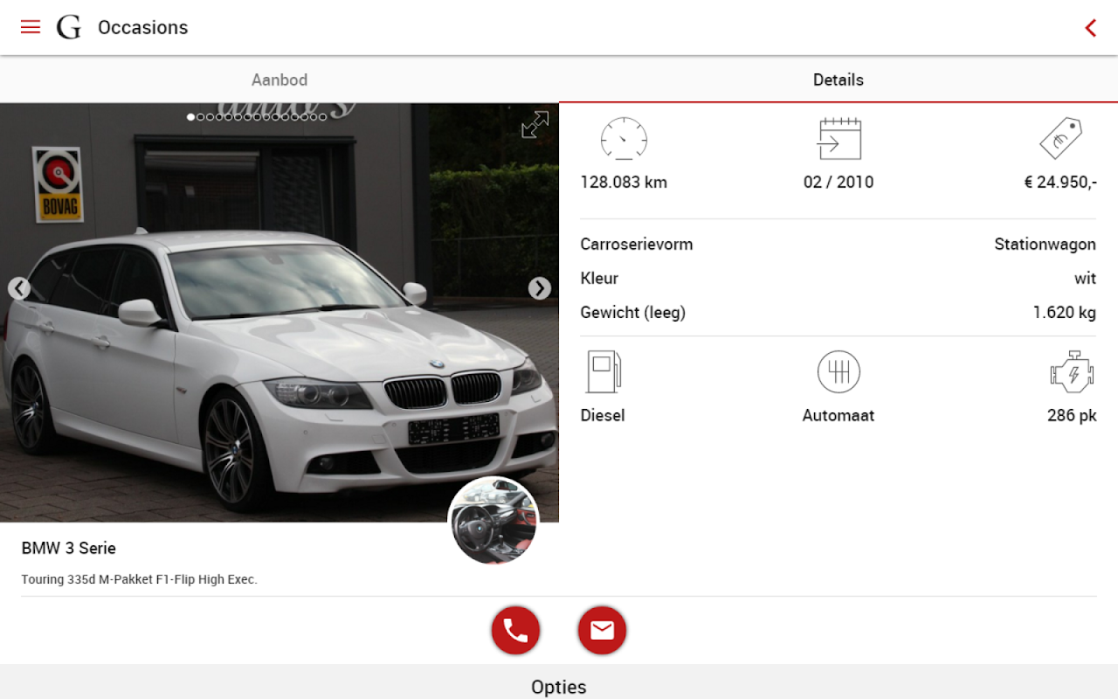Click the 1.620 kg weight value
Image resolution: width=1118 pixels, height=699 pixels.
pos(1065,313)
